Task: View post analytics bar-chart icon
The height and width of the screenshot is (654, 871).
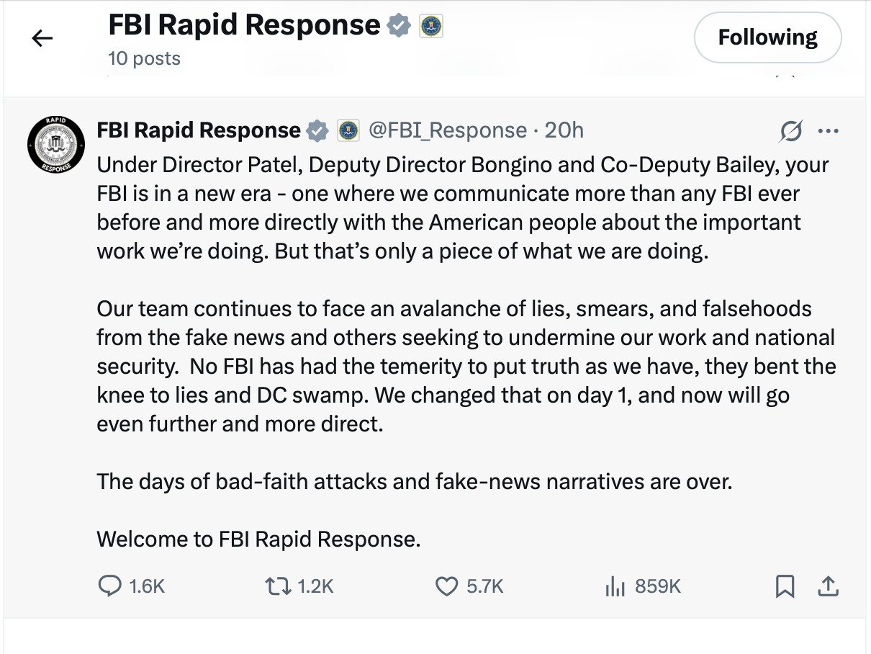Action: click(x=615, y=586)
